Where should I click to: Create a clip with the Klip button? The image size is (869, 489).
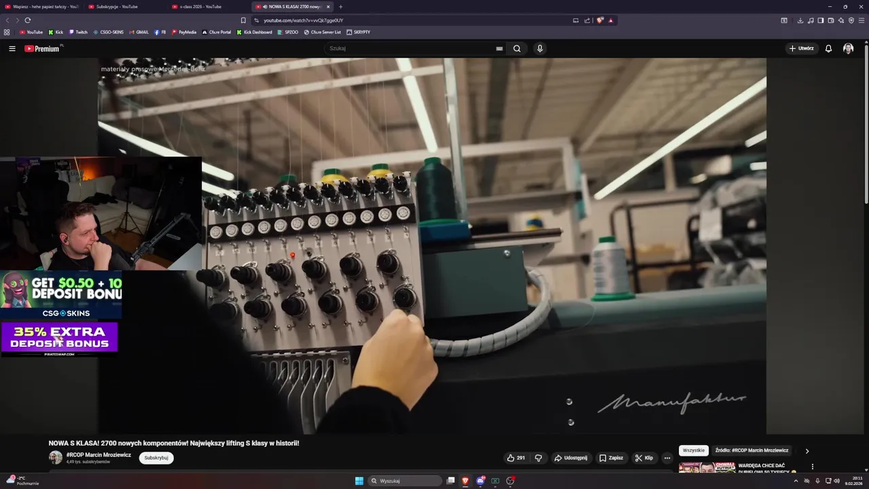(644, 458)
